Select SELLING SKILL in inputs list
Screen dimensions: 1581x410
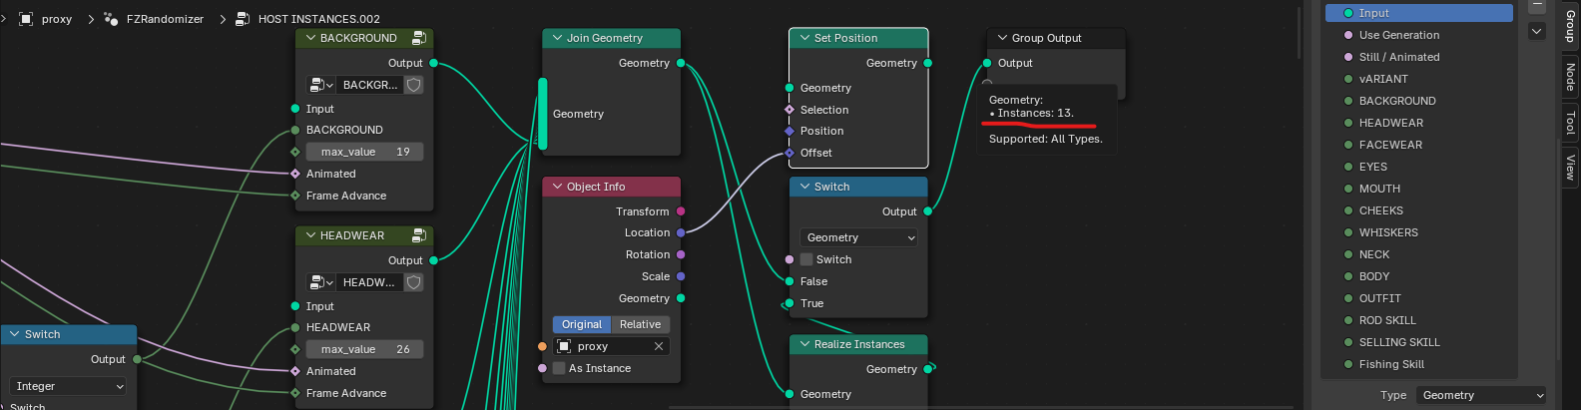1418,342
